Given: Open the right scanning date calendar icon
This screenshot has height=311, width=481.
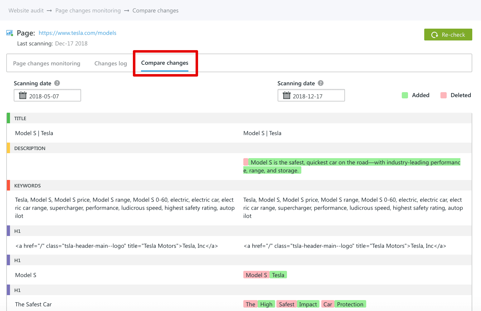Looking at the screenshot, I should point(287,95).
